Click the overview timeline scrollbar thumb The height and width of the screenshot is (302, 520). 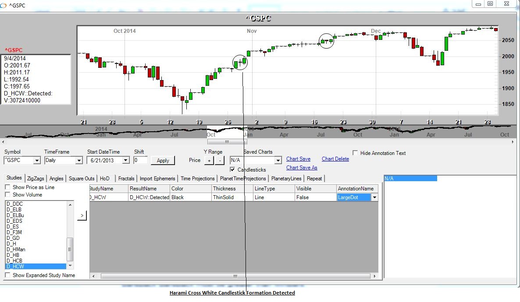tap(227, 142)
